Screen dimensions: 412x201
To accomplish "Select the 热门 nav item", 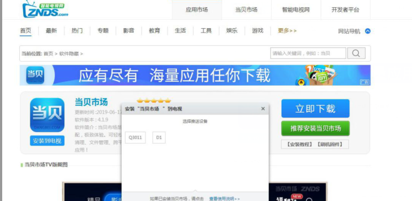I will coord(77,31).
